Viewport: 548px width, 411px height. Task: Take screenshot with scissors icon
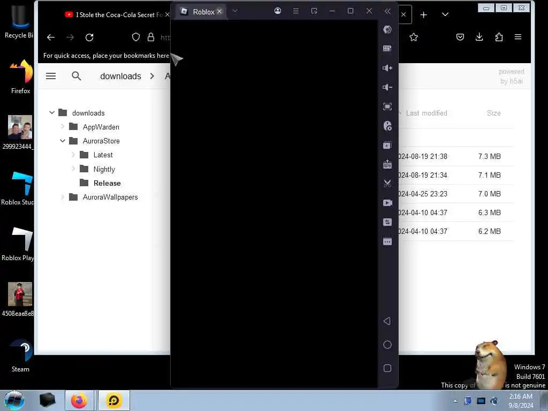(x=387, y=184)
